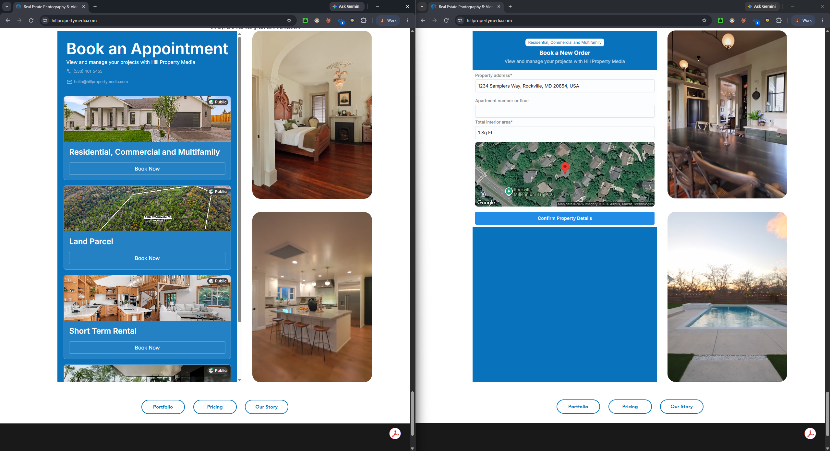
Task: Go back in the left browser window
Action: click(x=8, y=20)
